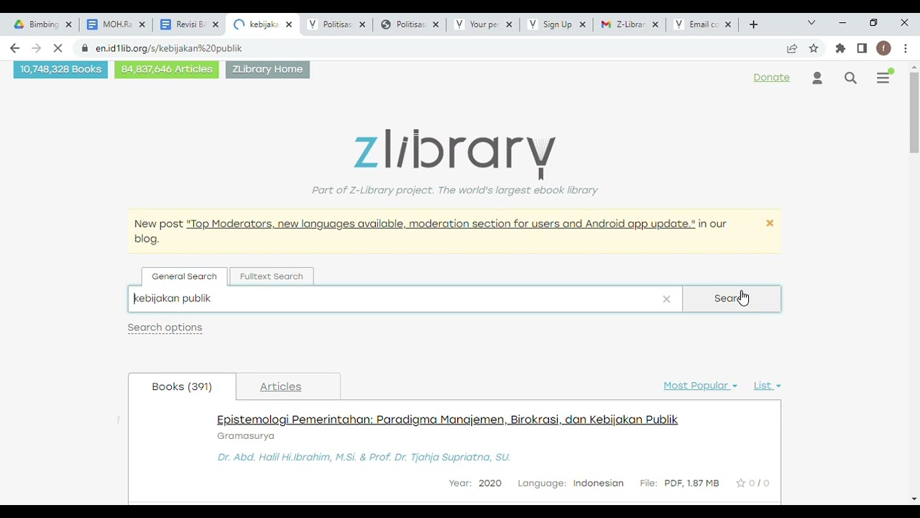Viewport: 920px width, 518px height.
Task: Clear the search query text
Action: 666,299
